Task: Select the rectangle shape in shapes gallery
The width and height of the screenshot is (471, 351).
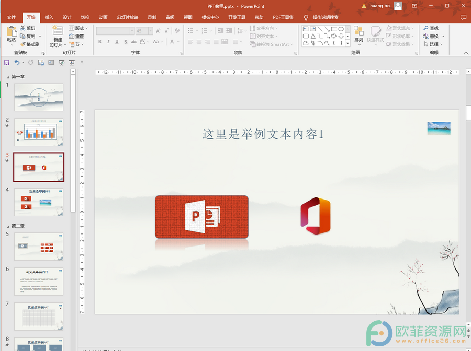Action: (x=334, y=29)
